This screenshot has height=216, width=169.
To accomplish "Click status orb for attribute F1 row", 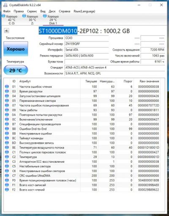I will [x=7, y=185].
